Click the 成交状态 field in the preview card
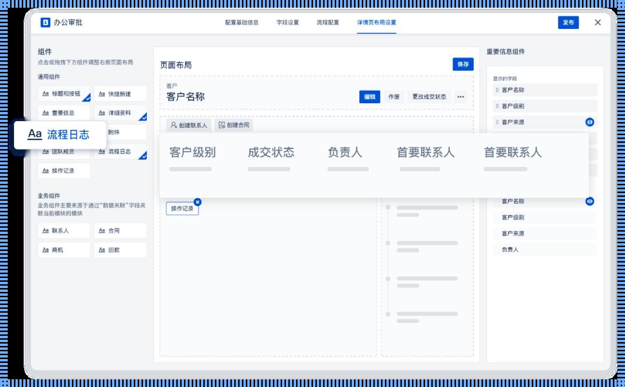The height and width of the screenshot is (387, 625). pyautogui.click(x=270, y=152)
